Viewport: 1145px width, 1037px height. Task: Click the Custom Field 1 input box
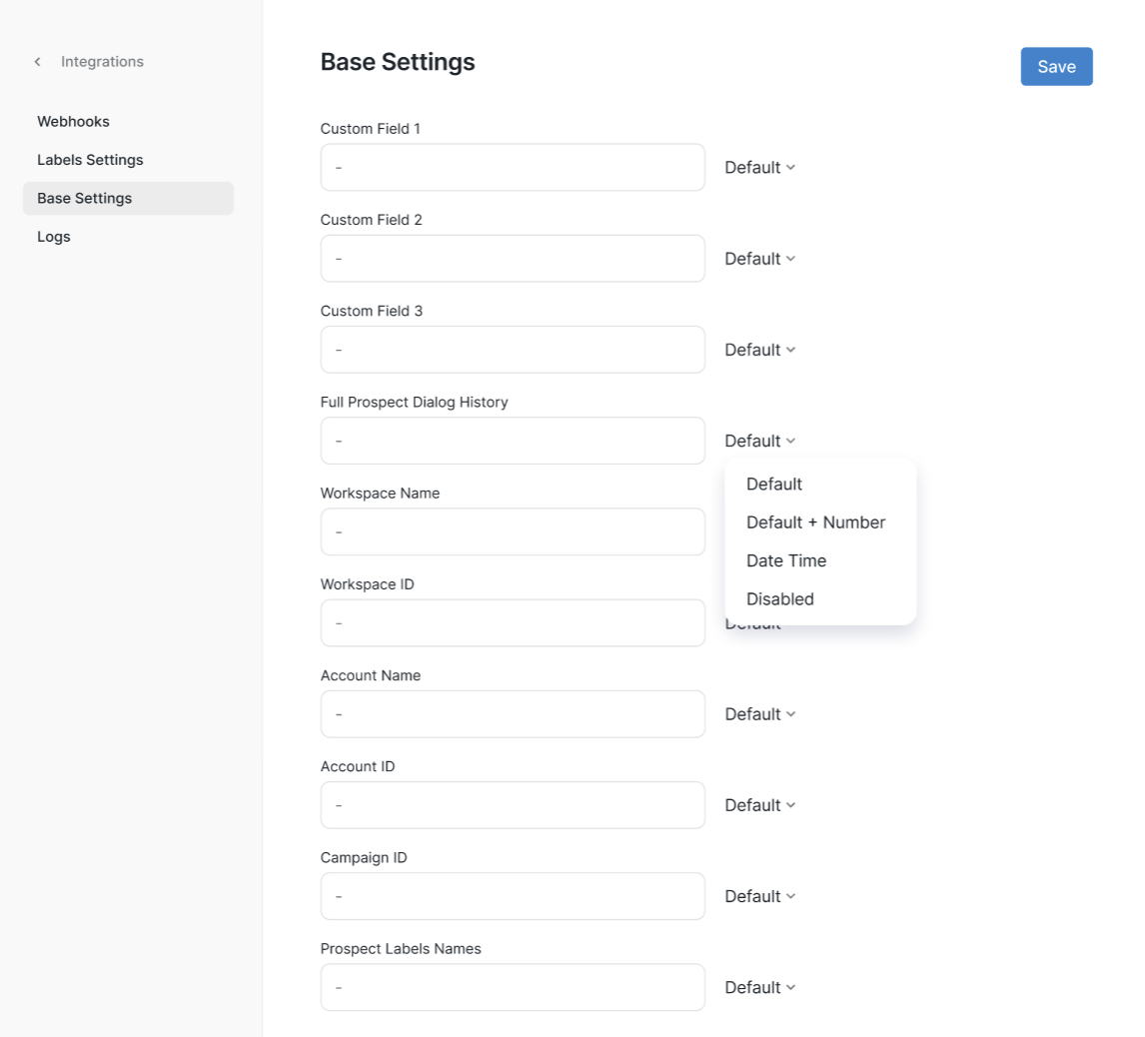[x=513, y=168]
